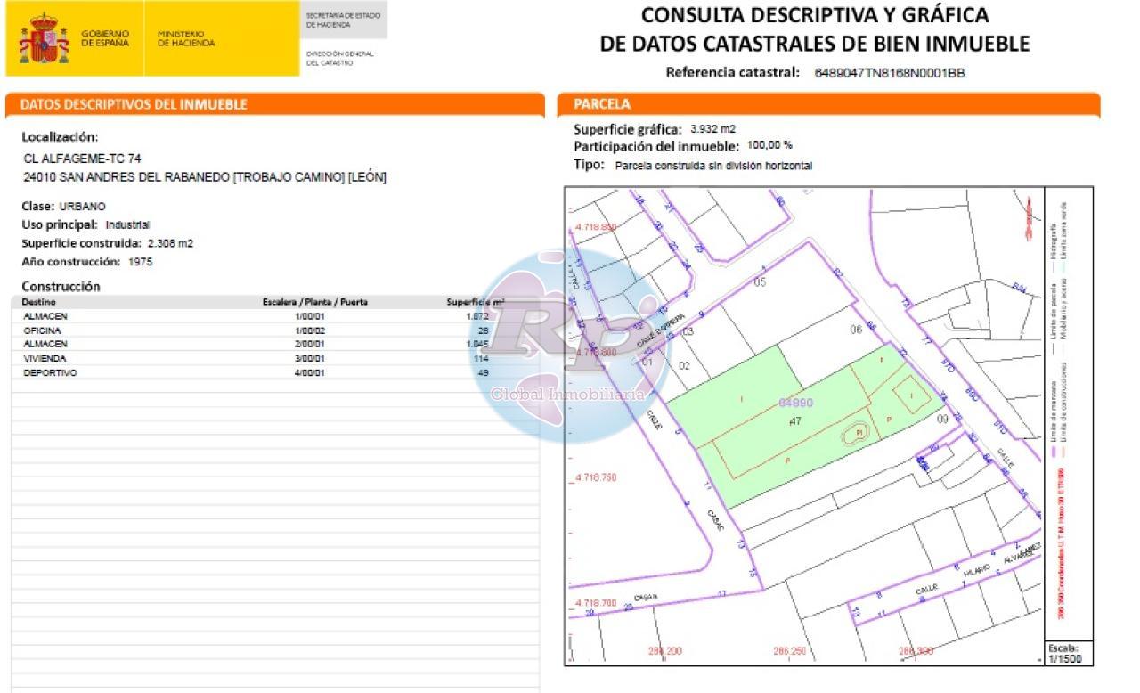Viewport: 1140px width, 693px height.
Task: Select the ALMACEN row with door 2/00/01
Action: pyautogui.click(x=258, y=344)
